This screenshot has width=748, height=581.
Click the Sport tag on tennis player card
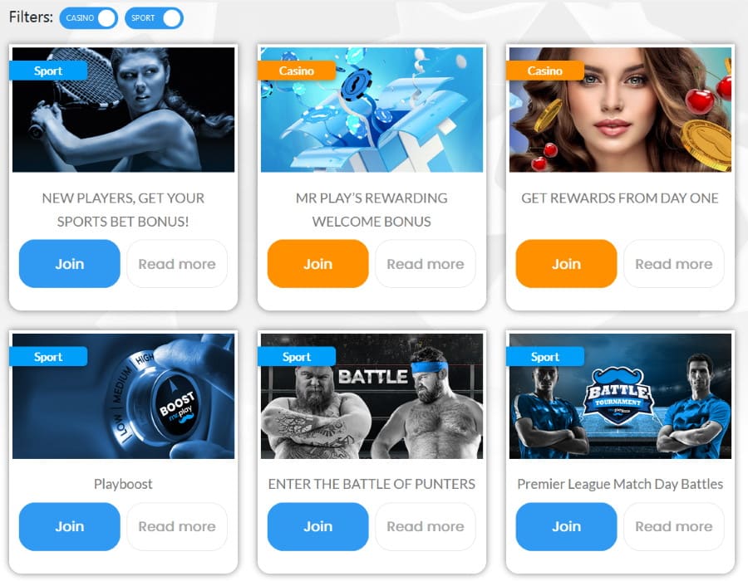[48, 71]
